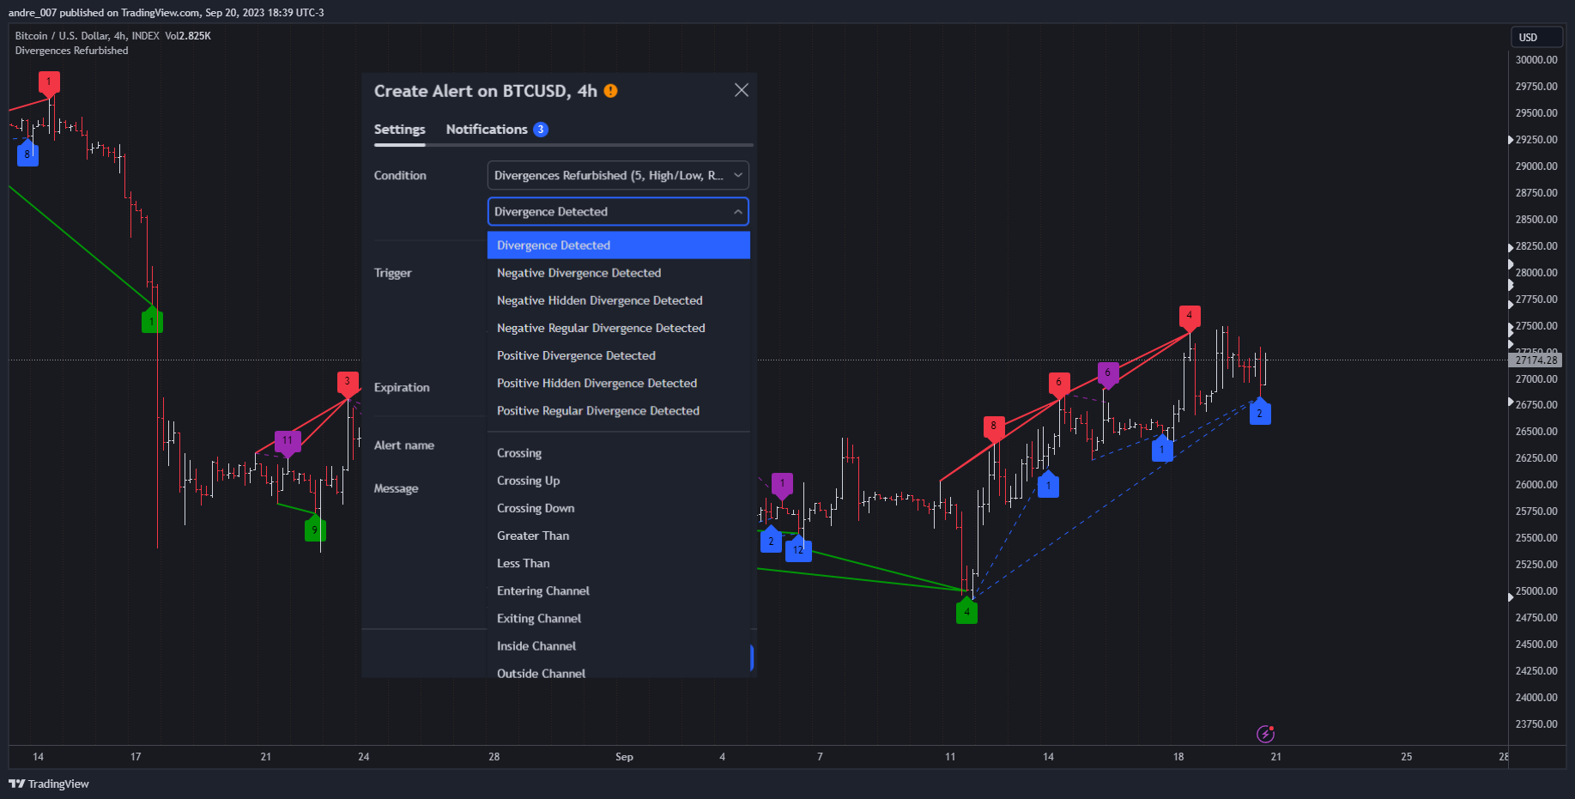Click the Alert name field label
The image size is (1575, 799).
(x=404, y=445)
